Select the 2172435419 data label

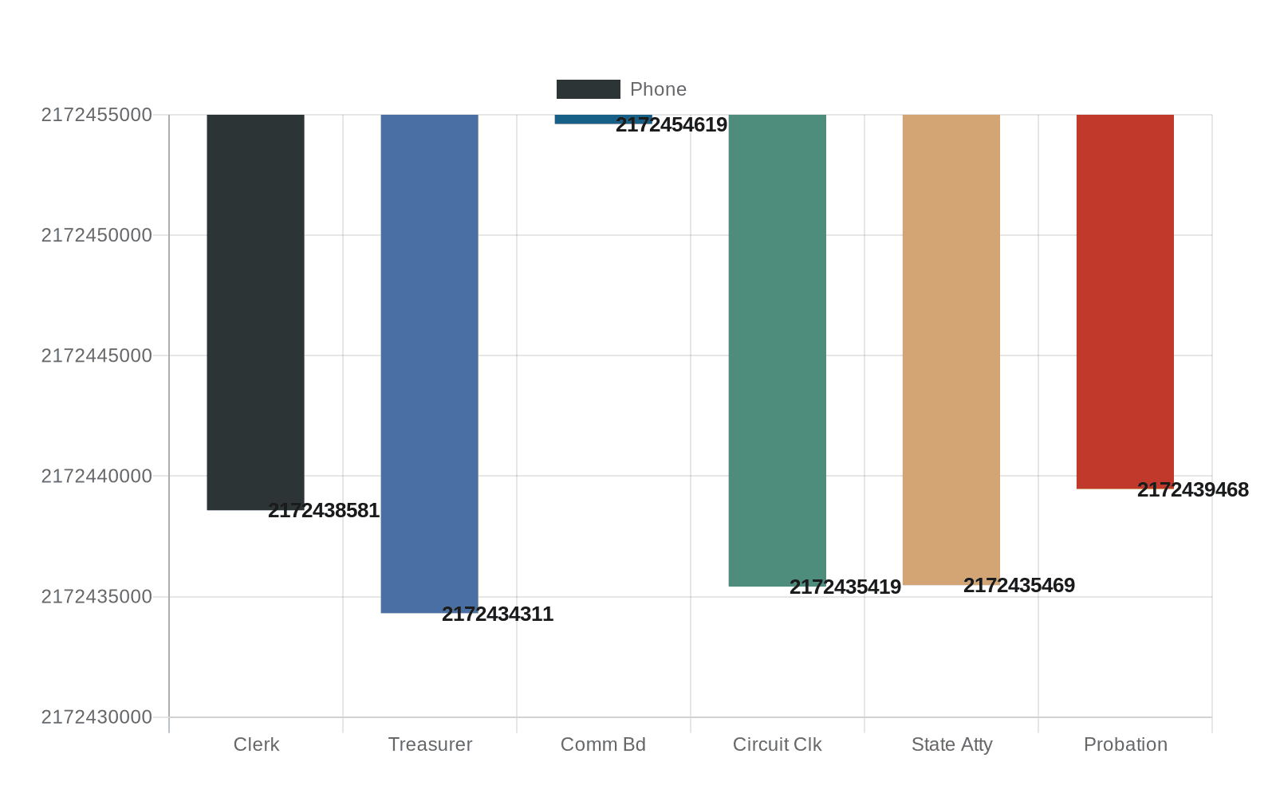point(845,587)
